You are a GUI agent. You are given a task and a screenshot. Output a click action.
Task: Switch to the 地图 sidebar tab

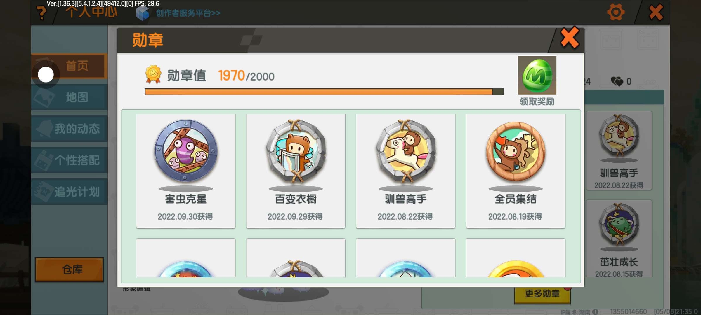(x=70, y=97)
